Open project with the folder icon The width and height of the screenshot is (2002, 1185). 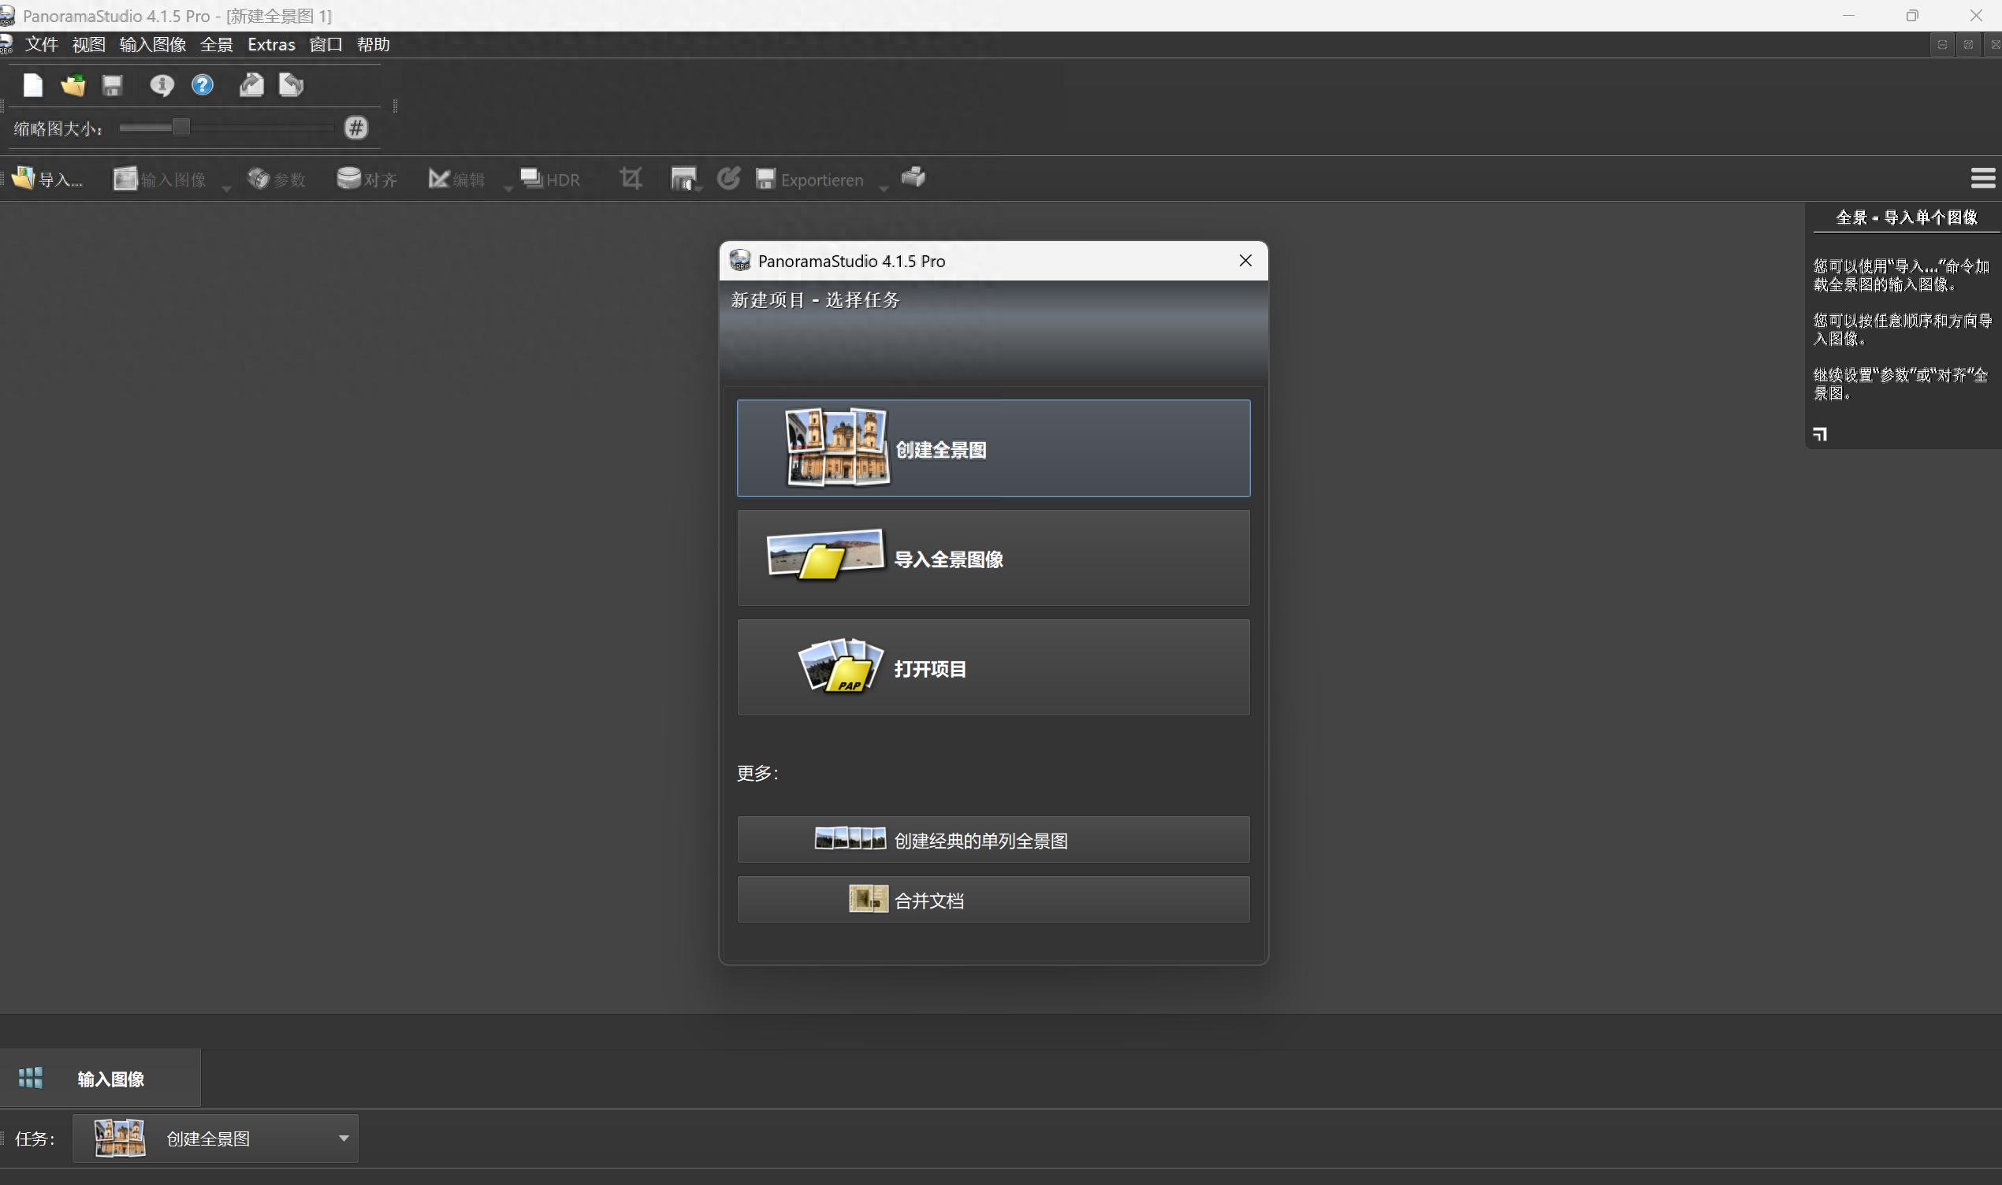(x=73, y=85)
